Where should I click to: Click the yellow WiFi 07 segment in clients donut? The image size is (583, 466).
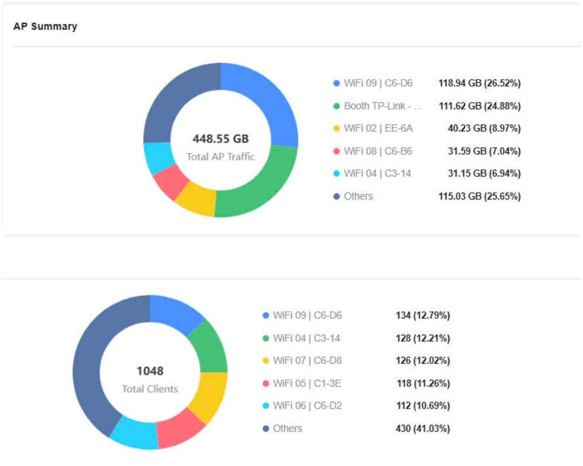[209, 395]
